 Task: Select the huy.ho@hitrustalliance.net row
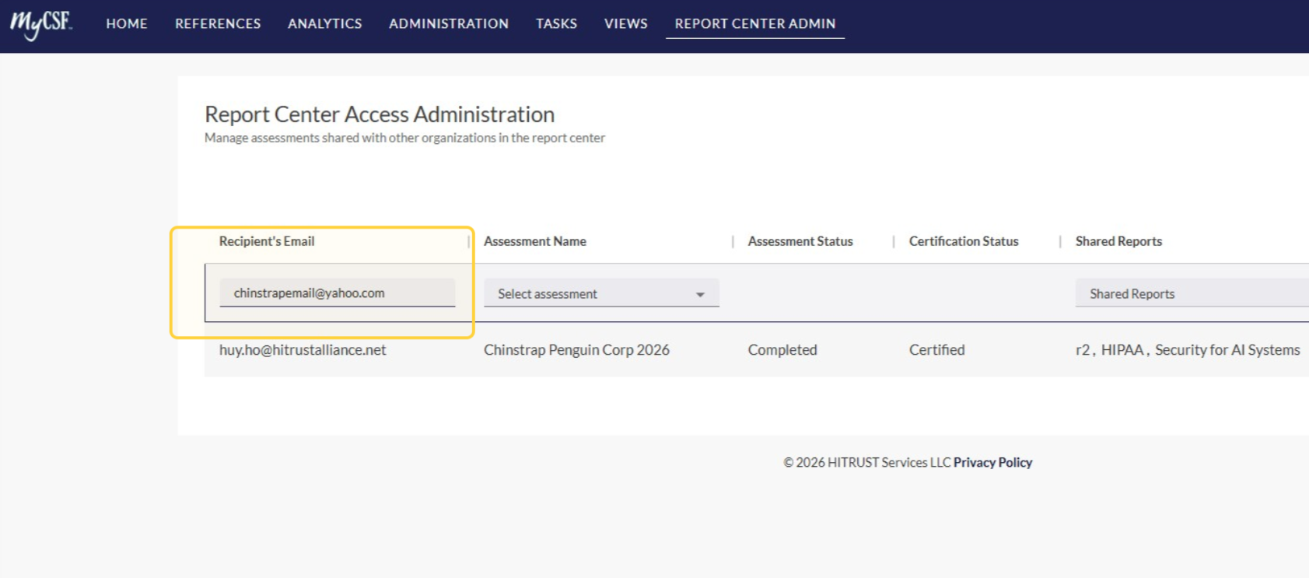756,350
